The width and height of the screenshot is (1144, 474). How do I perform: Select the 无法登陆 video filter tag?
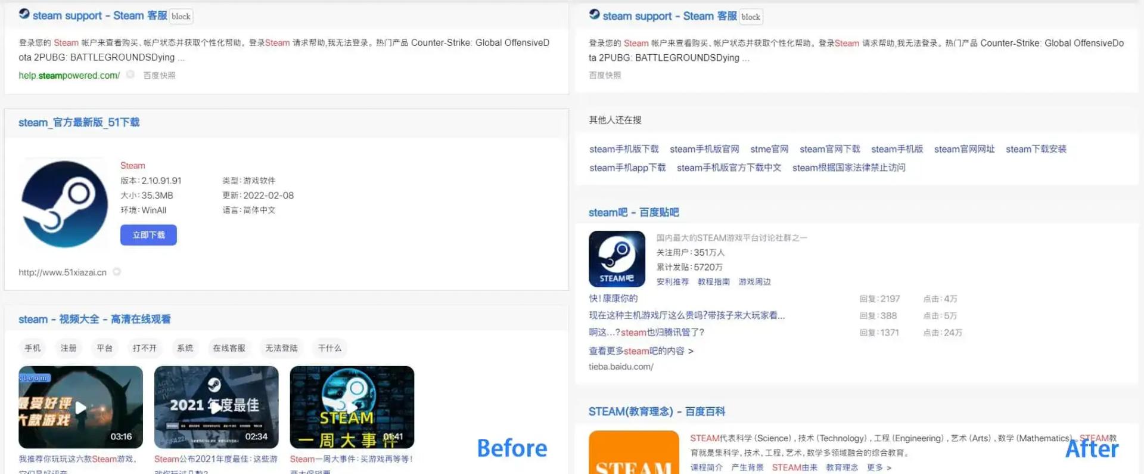pyautogui.click(x=281, y=348)
